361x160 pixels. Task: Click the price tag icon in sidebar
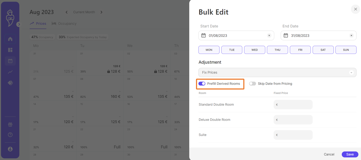point(10,83)
